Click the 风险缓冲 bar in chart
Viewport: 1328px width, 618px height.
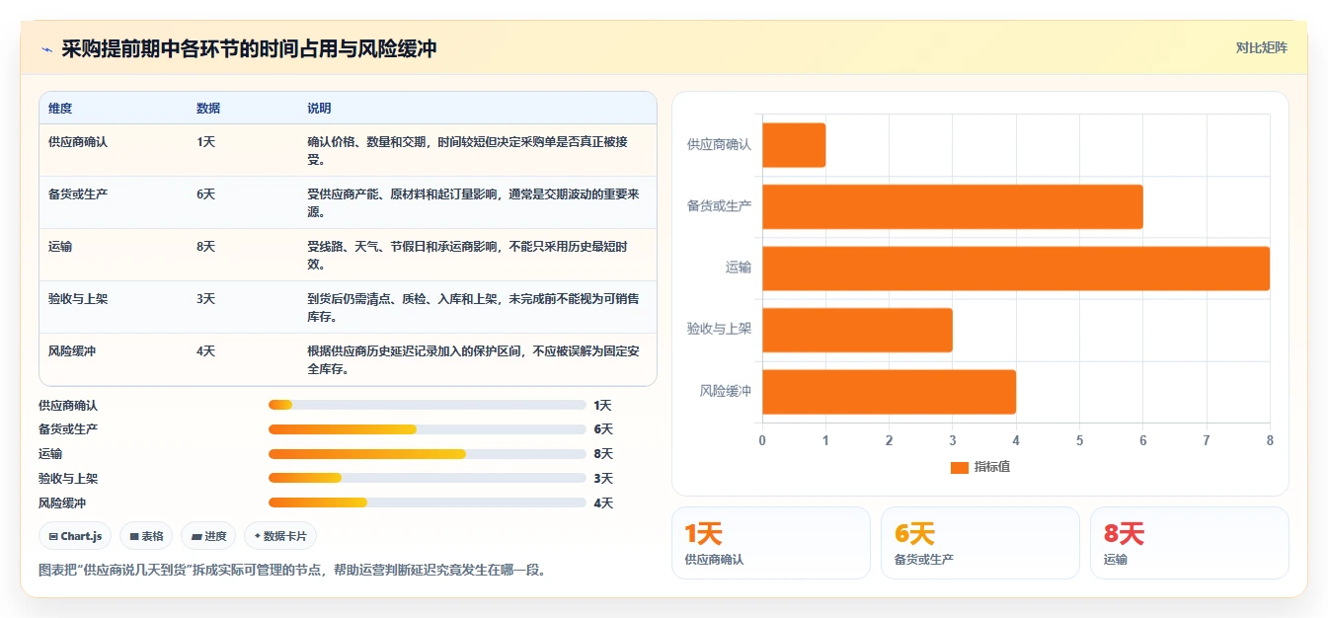[889, 392]
